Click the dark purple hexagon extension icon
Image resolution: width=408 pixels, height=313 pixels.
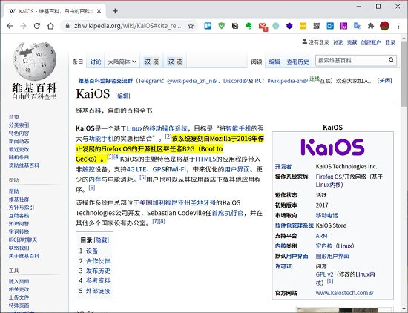point(289,26)
